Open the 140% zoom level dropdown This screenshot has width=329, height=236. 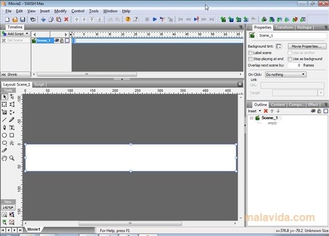[x=8, y=207]
